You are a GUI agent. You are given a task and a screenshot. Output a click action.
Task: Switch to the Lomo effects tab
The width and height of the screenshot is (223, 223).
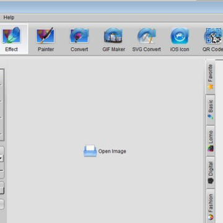point(211,141)
